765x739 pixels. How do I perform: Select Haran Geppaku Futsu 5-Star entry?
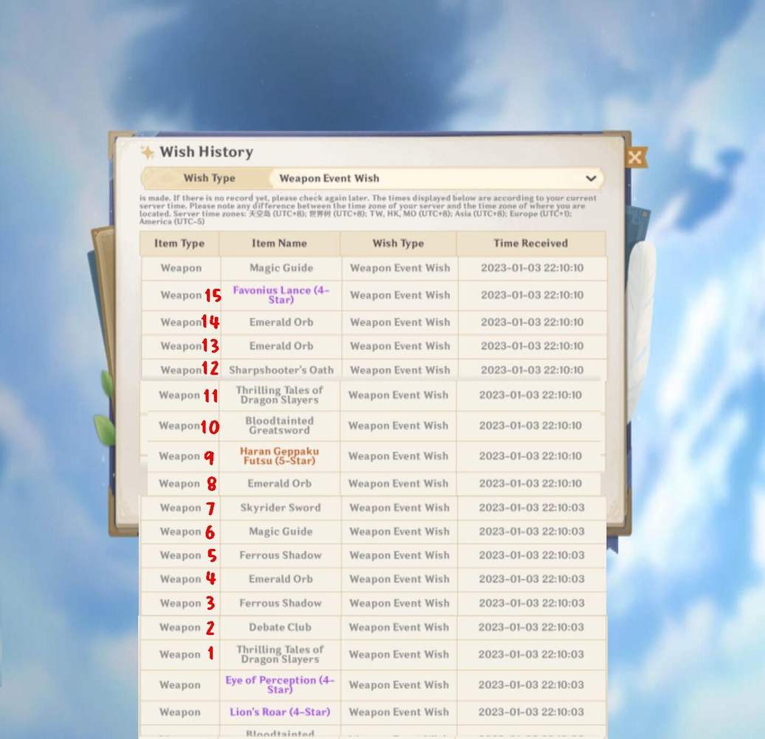(x=279, y=456)
